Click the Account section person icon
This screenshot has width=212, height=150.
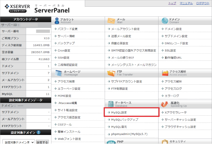[x=57, y=21]
